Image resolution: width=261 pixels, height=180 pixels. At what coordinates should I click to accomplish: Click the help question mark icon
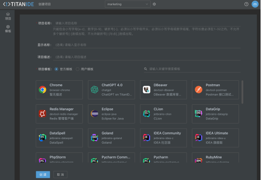[246, 4]
